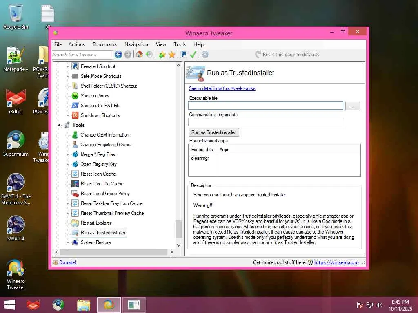Click the Change OEM Information icon

point(75,134)
